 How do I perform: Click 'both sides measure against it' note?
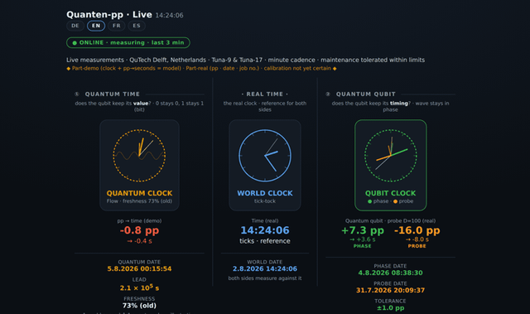click(265, 278)
